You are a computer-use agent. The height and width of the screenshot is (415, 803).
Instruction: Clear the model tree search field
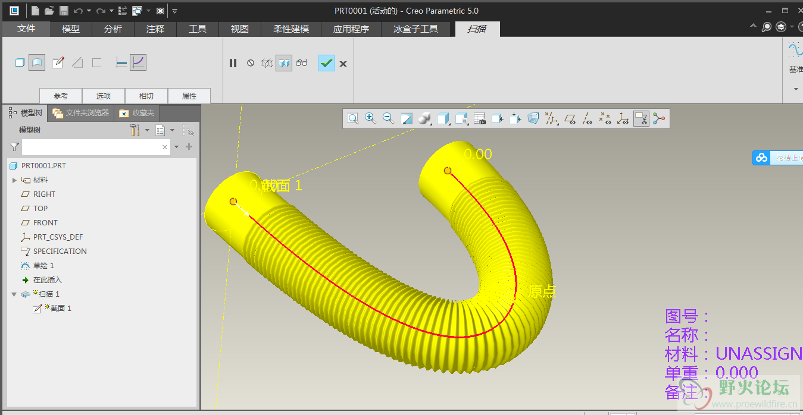click(165, 147)
